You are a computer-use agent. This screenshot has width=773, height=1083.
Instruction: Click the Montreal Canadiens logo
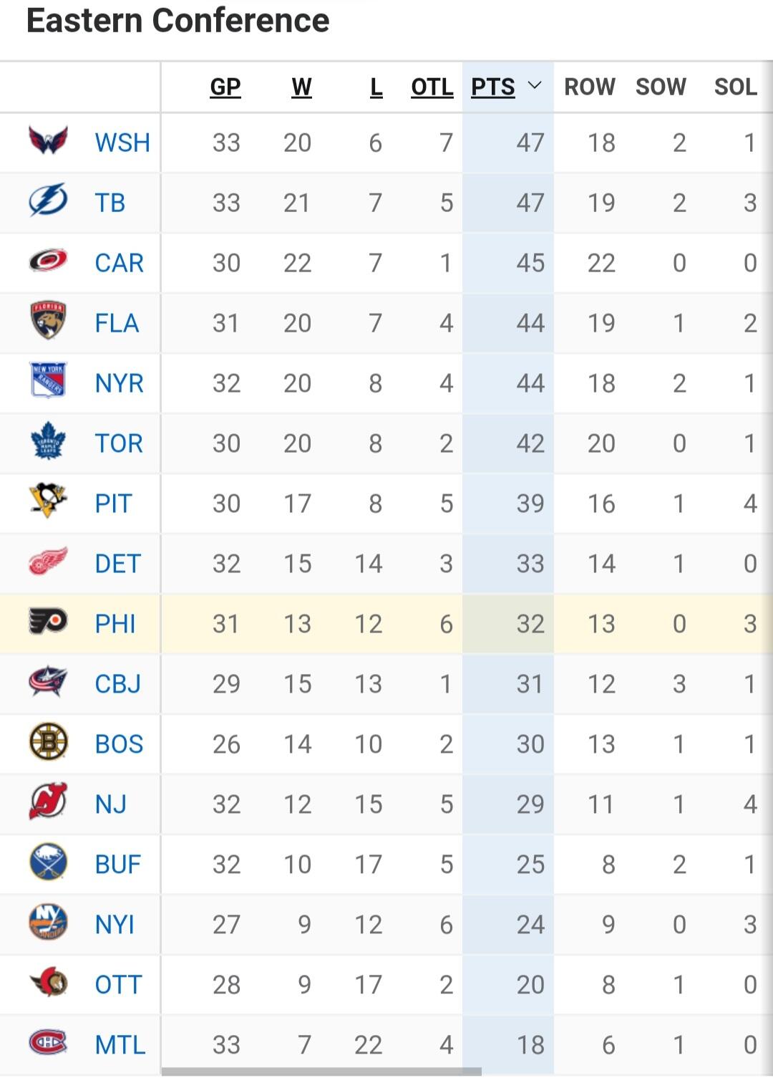48,1043
